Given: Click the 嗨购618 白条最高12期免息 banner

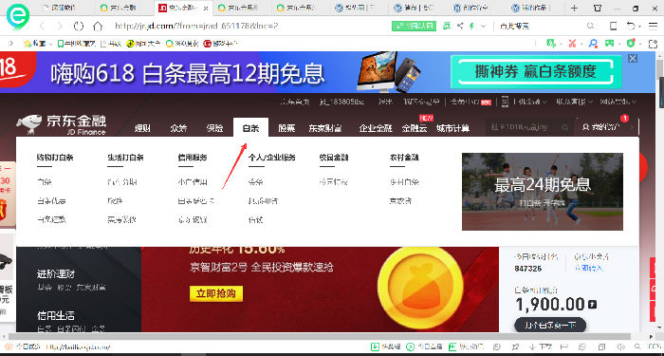Looking at the screenshot, I should 188,74.
